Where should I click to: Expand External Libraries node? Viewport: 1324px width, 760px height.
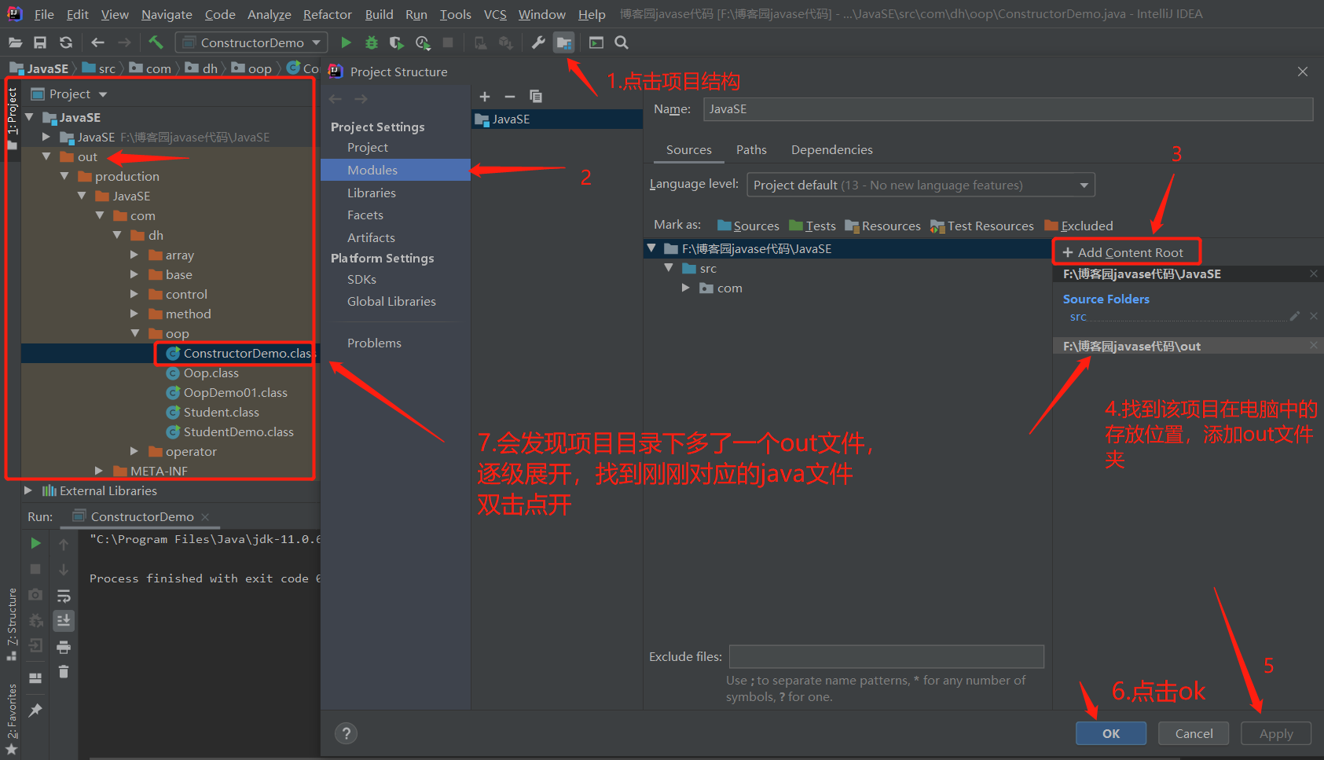(x=28, y=490)
